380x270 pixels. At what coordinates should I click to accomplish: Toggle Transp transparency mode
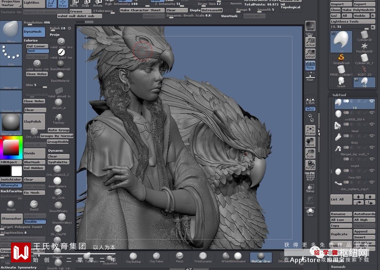click(310, 189)
